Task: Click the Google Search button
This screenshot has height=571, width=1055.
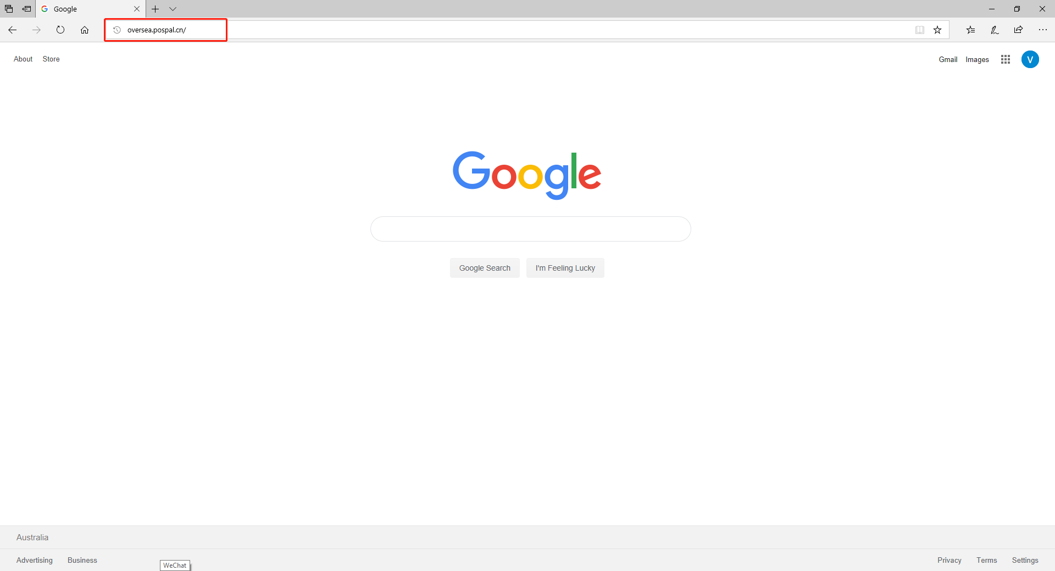Action: 485,268
